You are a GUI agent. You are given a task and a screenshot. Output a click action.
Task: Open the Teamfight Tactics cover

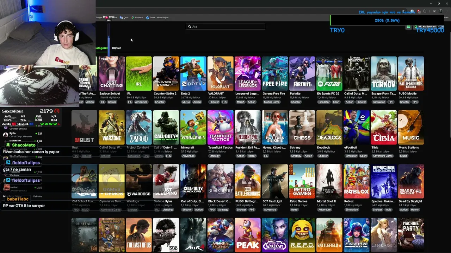221,127
